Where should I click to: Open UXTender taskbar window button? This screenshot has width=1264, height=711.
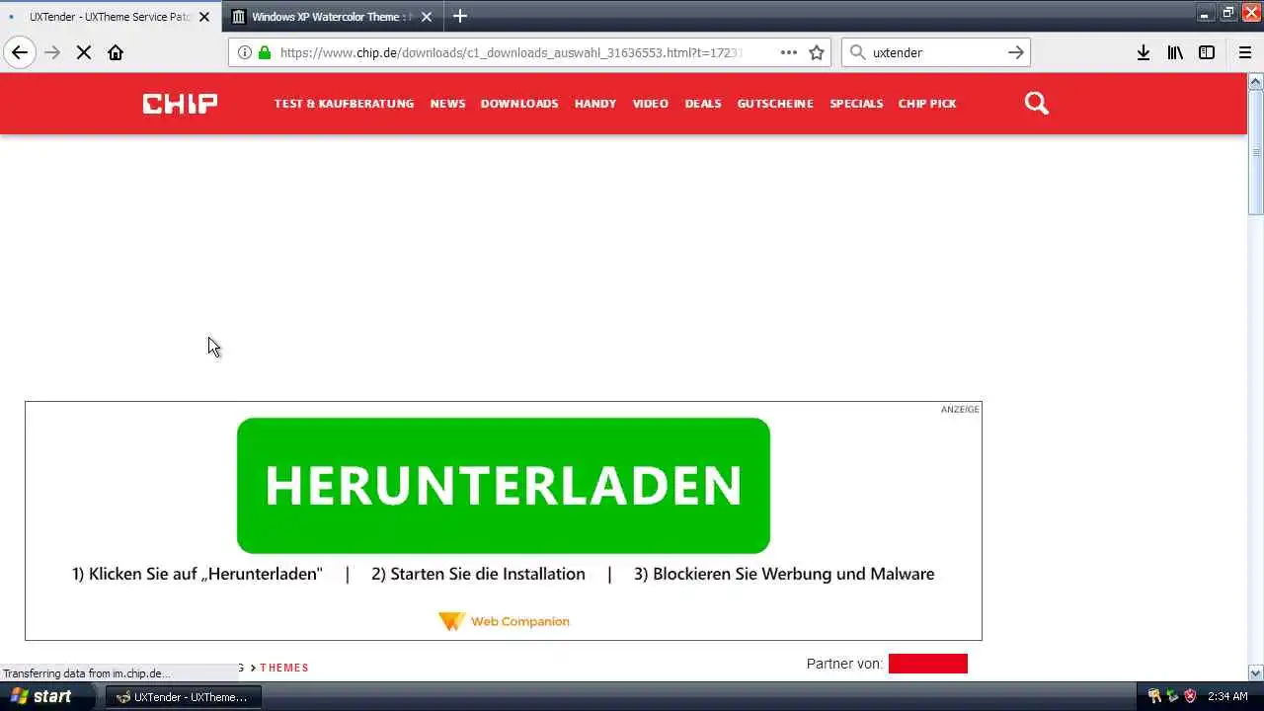(183, 696)
